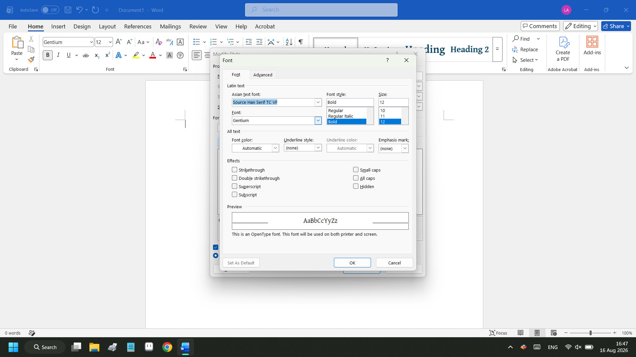The width and height of the screenshot is (636, 357).
Task: Open the Text Effects icon
Action: point(119,55)
